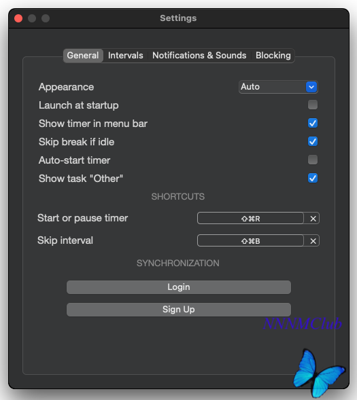Clear the Start or pause timer shortcut
This screenshot has width=357, height=400.
[313, 219]
